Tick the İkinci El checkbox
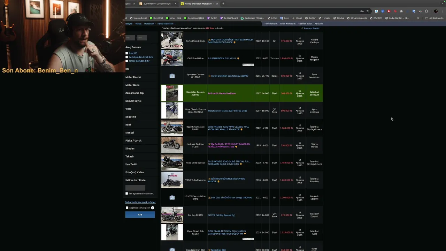This screenshot has height=251, width=446. [127, 53]
